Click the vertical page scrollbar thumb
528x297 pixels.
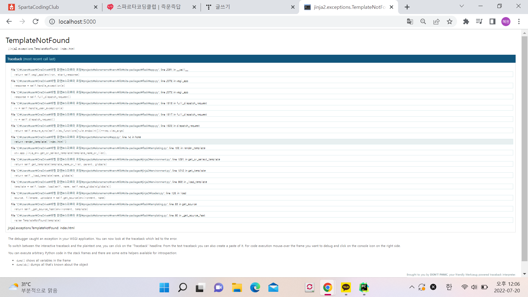pyautogui.click(x=524, y=148)
